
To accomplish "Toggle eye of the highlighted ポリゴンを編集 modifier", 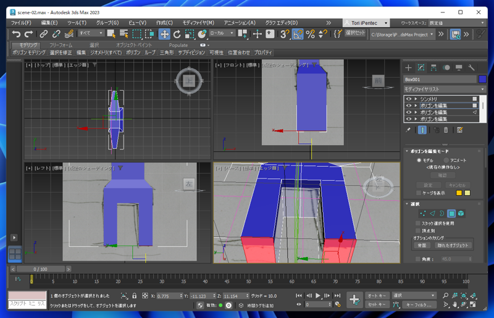I will coord(409,106).
